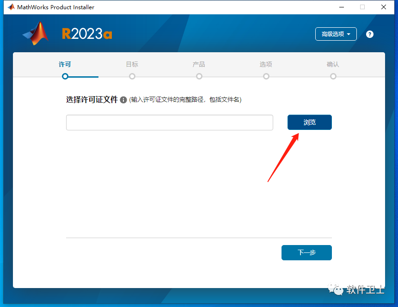The image size is (398, 307).
Task: Click the 产品 step circle marker
Action: (x=199, y=76)
